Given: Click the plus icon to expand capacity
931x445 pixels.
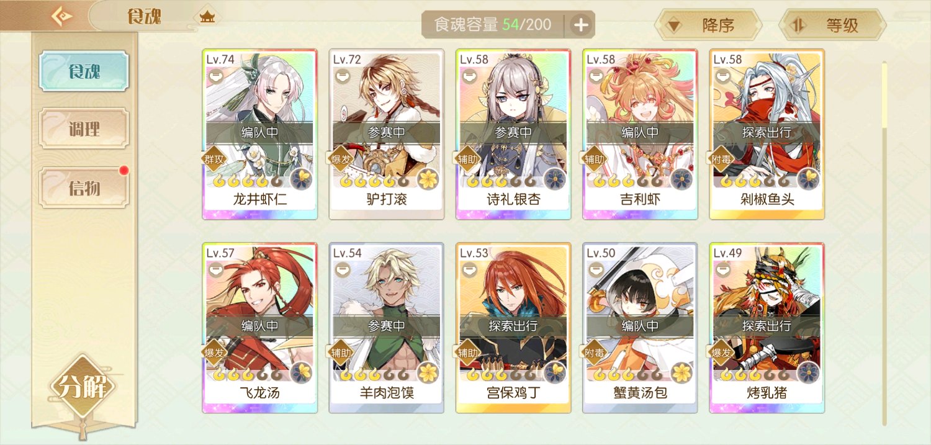Looking at the screenshot, I should coord(581,25).
